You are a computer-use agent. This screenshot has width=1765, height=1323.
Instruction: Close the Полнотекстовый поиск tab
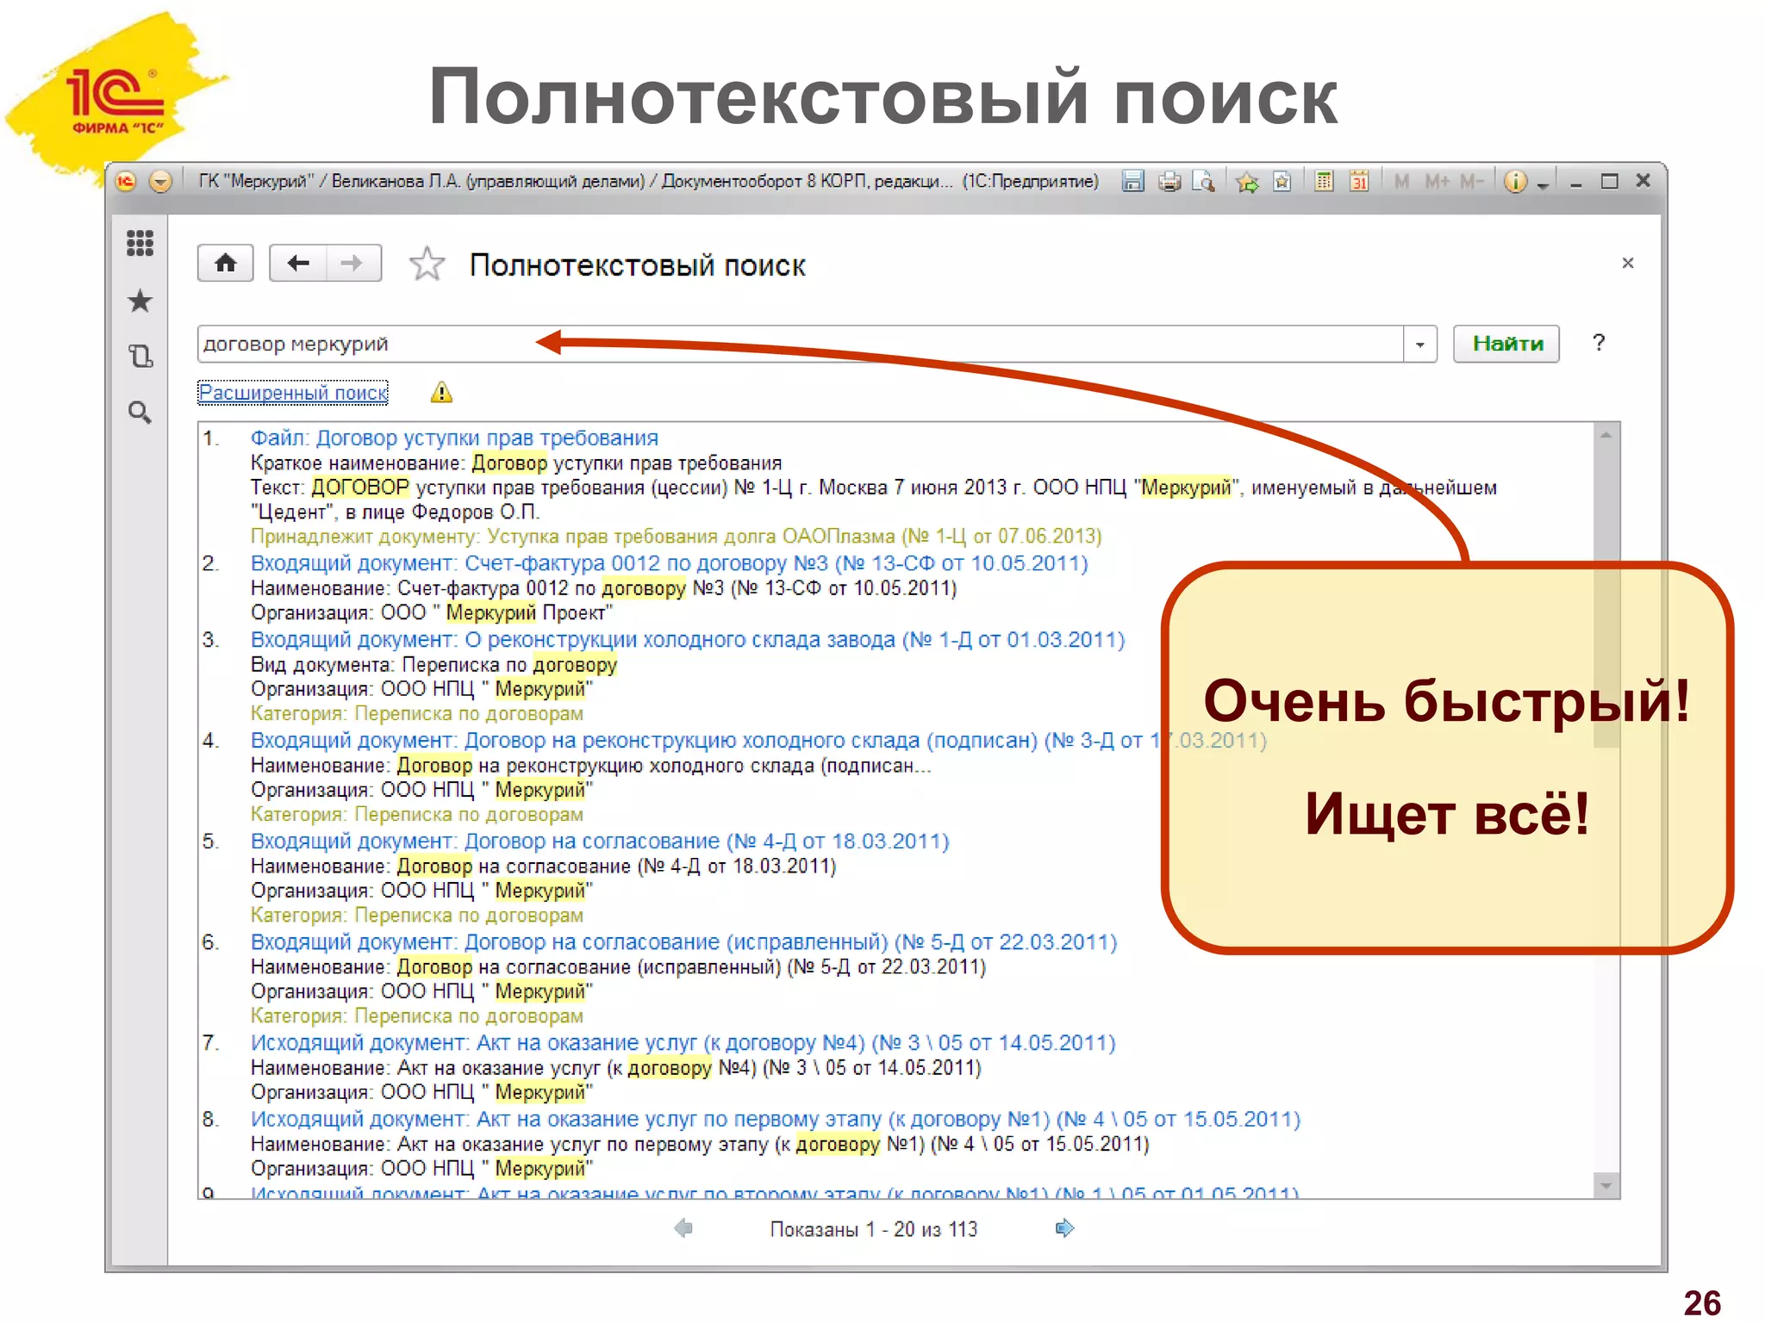point(1627,263)
